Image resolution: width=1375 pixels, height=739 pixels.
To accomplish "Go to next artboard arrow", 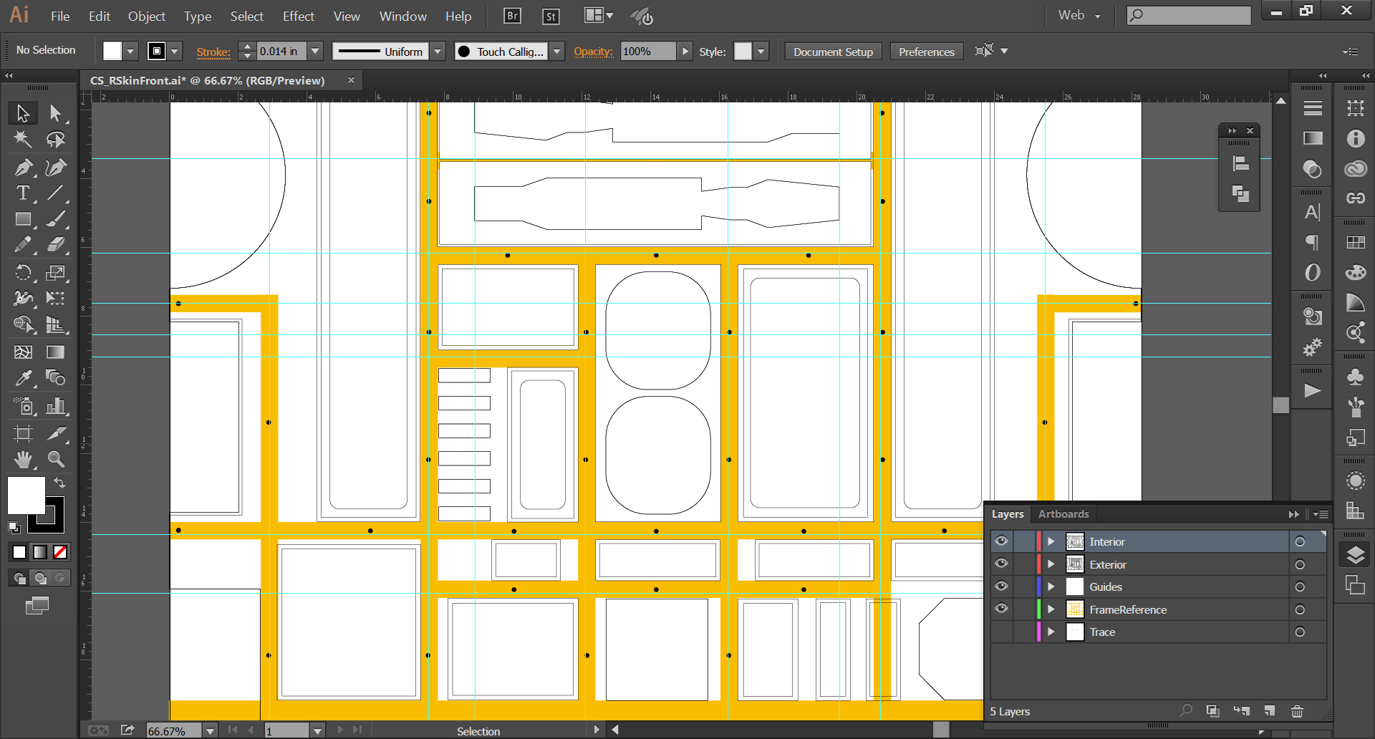I will point(340,730).
